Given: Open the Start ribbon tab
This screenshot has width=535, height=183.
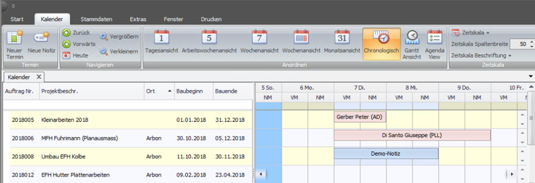Looking at the screenshot, I should tap(17, 19).
